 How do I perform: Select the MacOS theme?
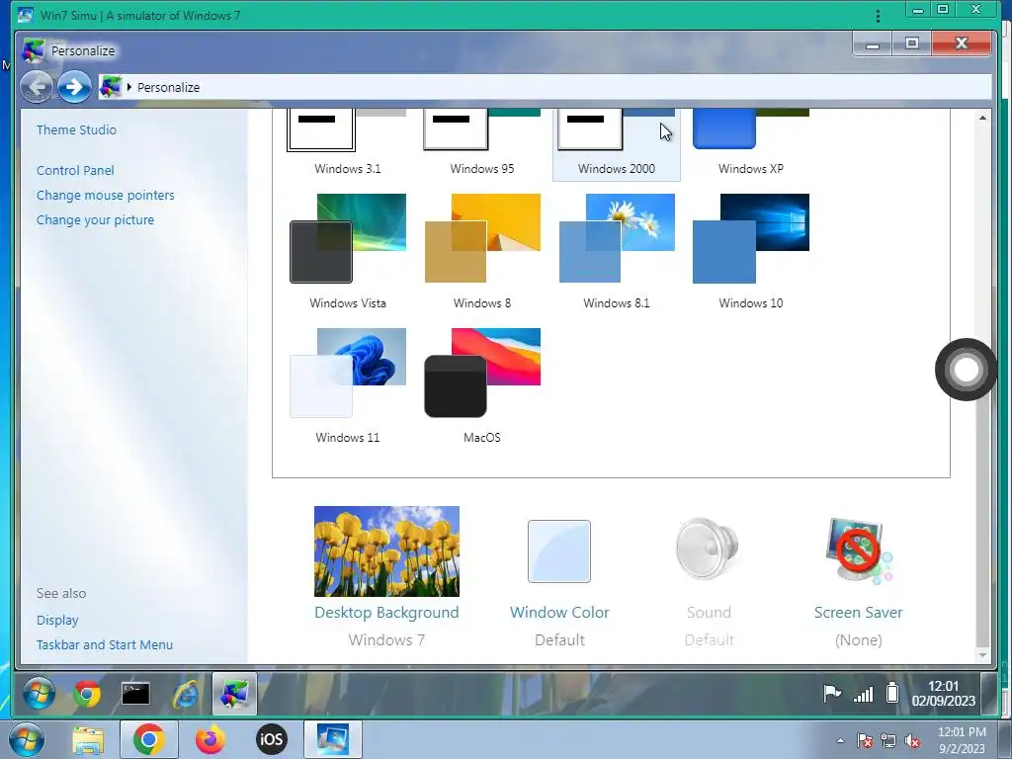pos(481,373)
